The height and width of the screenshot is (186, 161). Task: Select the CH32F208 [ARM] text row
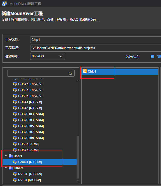coord(31,138)
